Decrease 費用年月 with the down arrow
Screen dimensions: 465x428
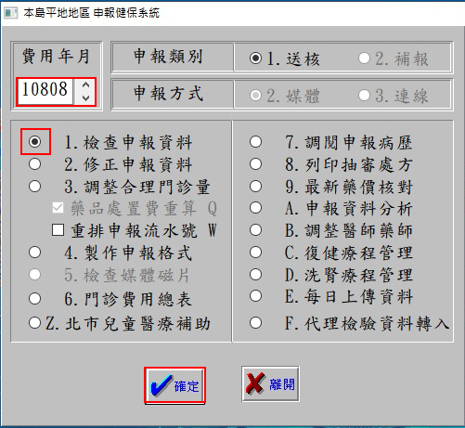pyautogui.click(x=85, y=98)
